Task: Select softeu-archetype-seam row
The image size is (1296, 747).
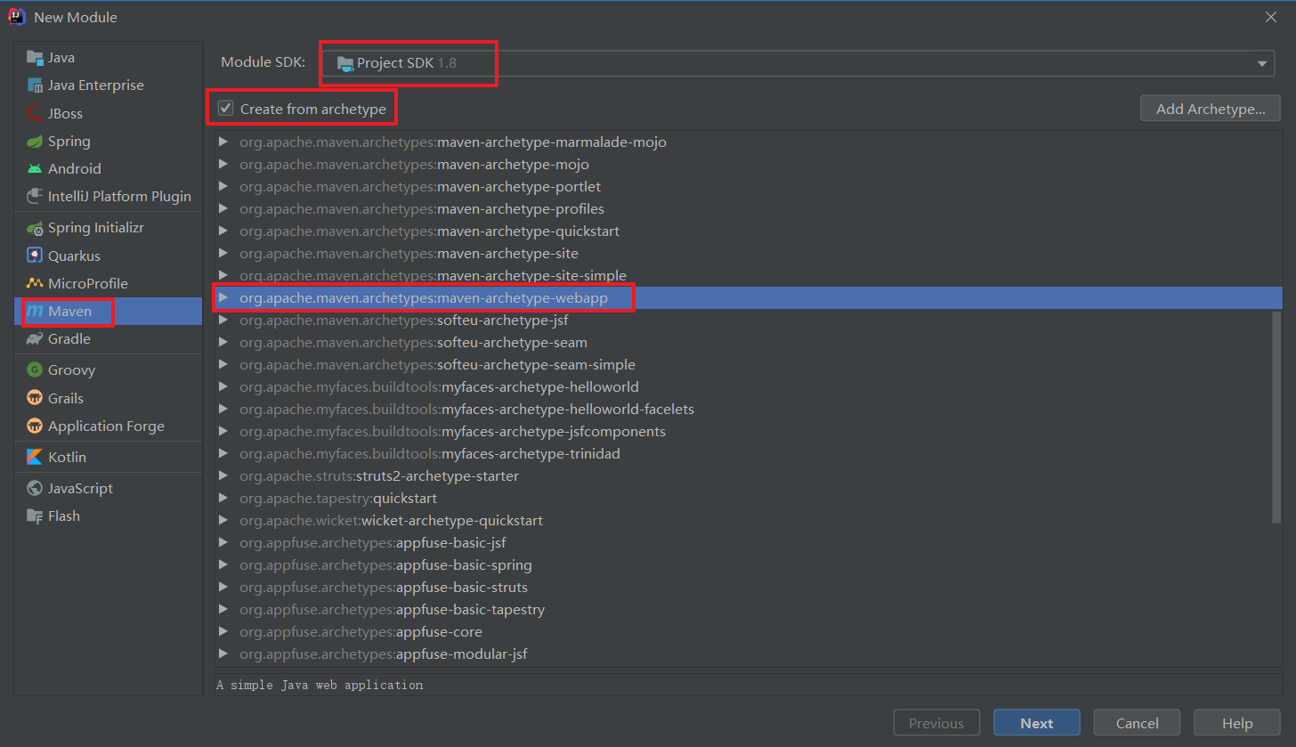Action: (x=749, y=343)
